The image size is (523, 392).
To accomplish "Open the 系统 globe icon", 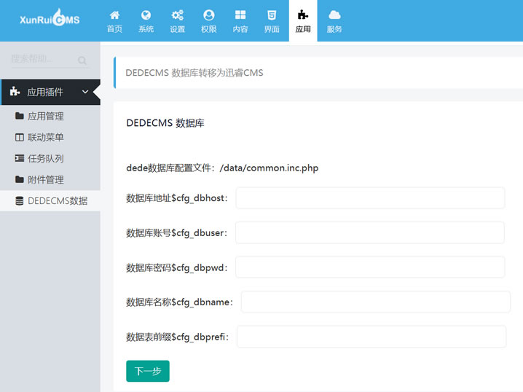I will (x=146, y=15).
